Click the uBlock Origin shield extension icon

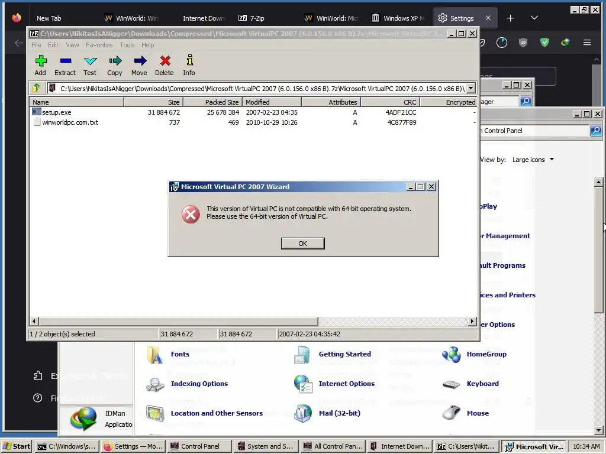[523, 43]
